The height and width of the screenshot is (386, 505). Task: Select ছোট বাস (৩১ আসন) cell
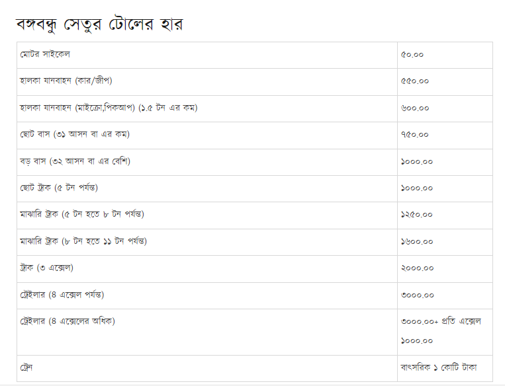(x=207, y=135)
